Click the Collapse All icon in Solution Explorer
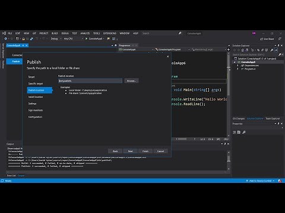Viewport: 285px width, 213px height. [262, 50]
